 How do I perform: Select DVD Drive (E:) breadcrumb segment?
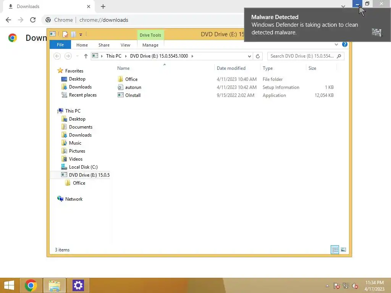pyautogui.click(x=159, y=56)
